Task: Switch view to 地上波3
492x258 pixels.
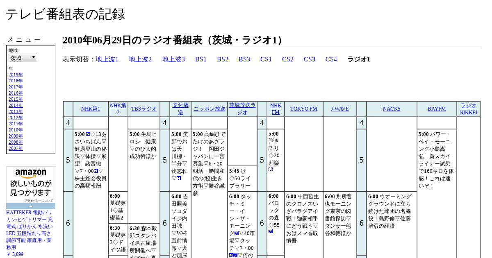Action: click(x=173, y=59)
